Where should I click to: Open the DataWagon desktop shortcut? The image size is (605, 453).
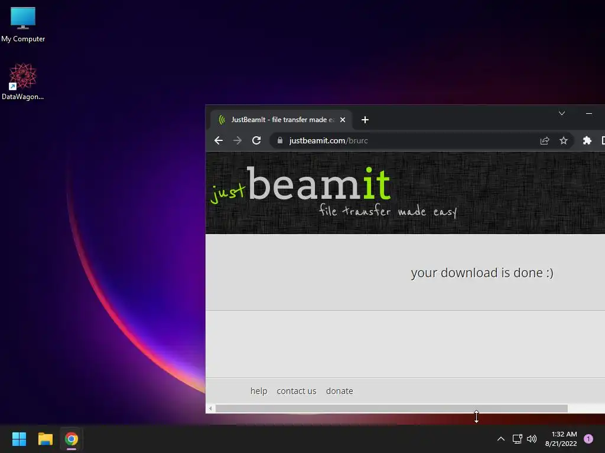click(x=23, y=81)
